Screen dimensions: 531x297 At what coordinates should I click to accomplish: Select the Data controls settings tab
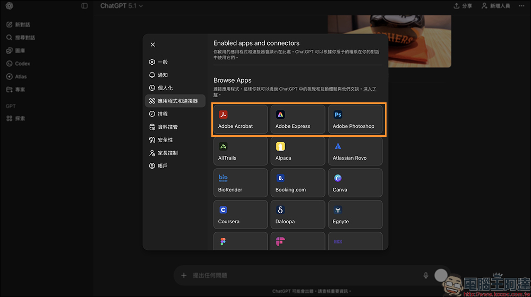(x=175, y=127)
